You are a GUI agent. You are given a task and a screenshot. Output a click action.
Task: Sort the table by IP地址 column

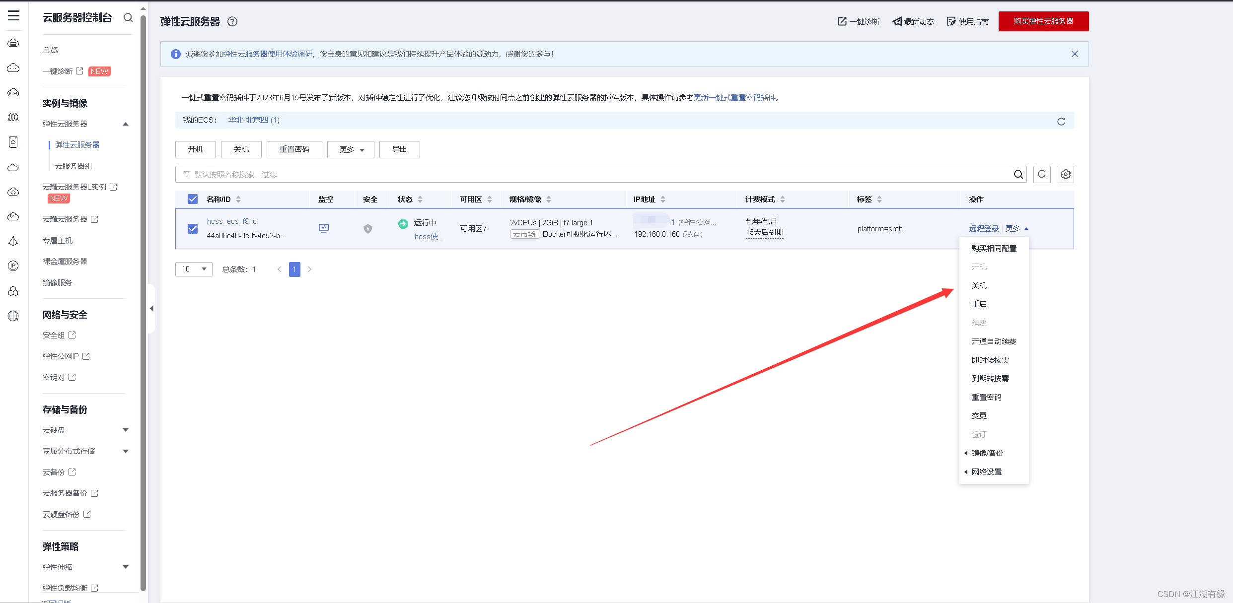coord(662,199)
